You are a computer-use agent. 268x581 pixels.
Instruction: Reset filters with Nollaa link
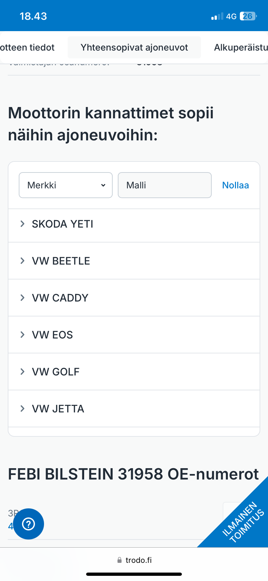tap(235, 185)
